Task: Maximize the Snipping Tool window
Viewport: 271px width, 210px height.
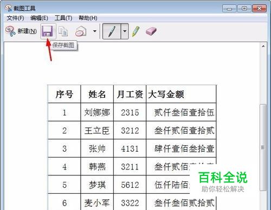Action: (244, 9)
